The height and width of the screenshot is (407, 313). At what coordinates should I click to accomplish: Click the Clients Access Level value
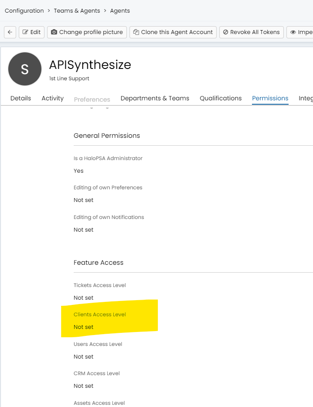click(x=84, y=327)
